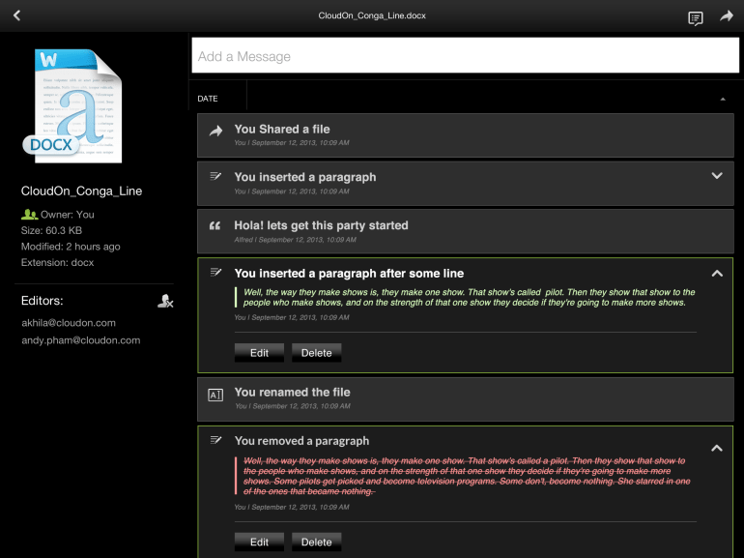Click the green owner people icon
The width and height of the screenshot is (744, 558).
[29, 214]
